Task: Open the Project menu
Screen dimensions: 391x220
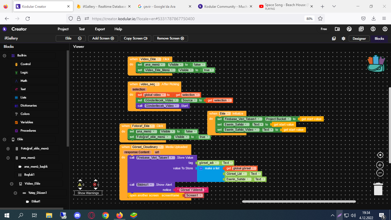Action: pos(63,29)
